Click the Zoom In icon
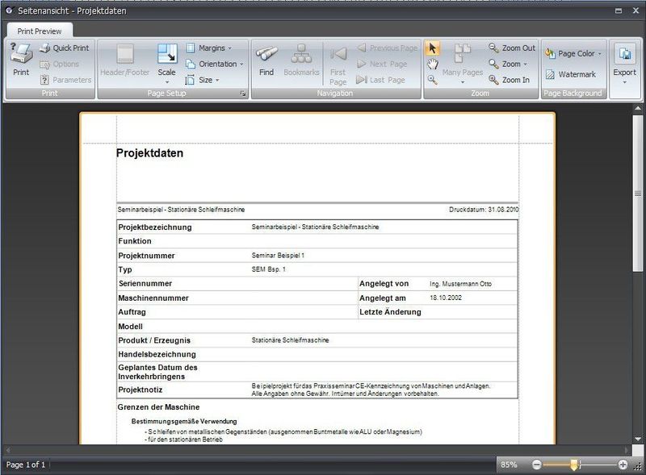The height and width of the screenshot is (475, 646). point(493,80)
